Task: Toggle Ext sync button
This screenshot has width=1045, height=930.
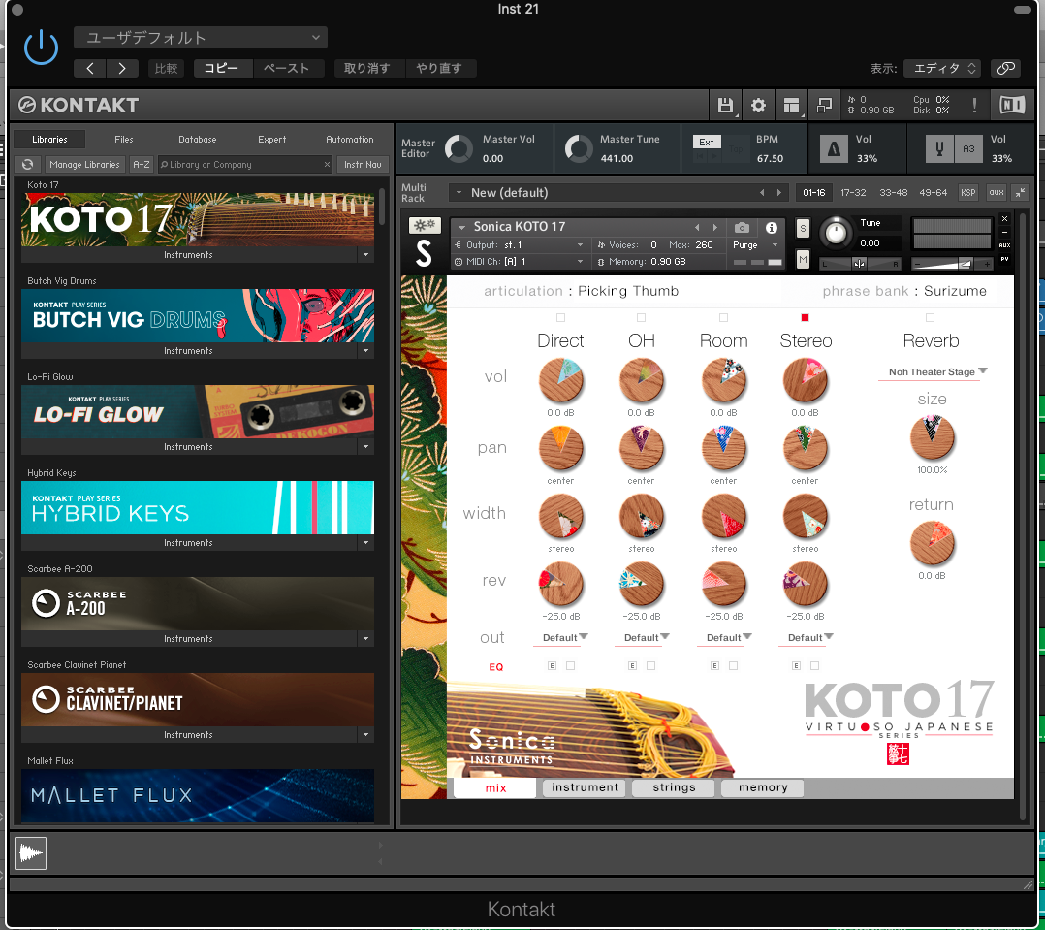Action: [x=707, y=142]
